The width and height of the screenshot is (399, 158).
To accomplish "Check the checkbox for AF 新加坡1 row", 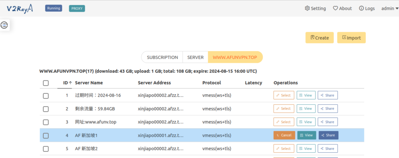I will point(46,135).
